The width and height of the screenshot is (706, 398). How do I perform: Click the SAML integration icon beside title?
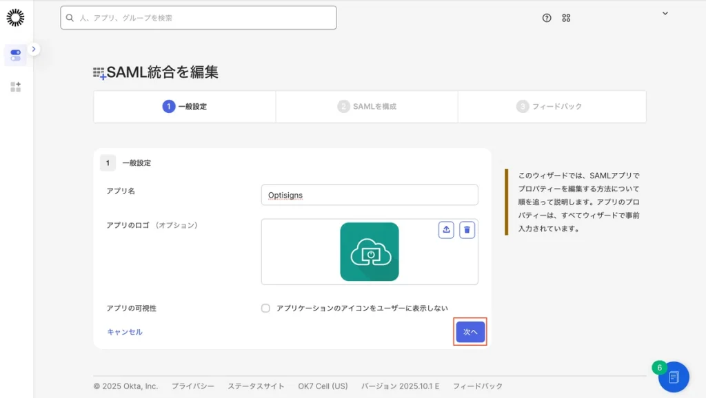click(99, 73)
